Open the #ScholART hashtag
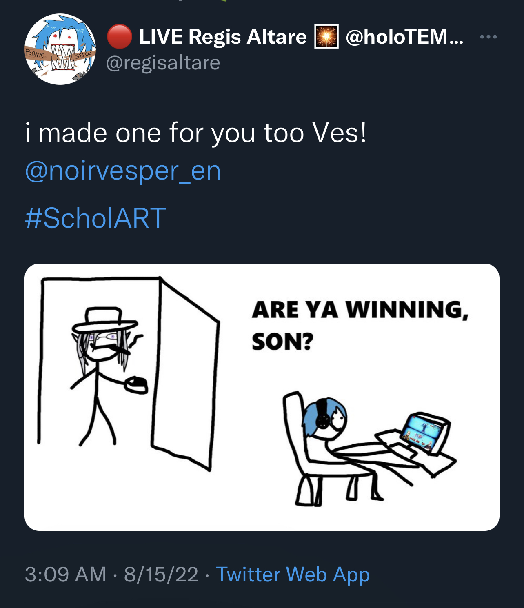Screen dimensions: 524x608 point(95,218)
